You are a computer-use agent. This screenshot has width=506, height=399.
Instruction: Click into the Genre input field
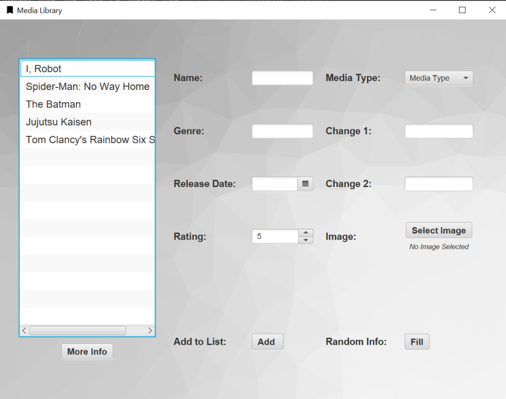[282, 131]
